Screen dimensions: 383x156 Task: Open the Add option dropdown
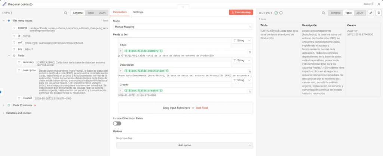185,145
